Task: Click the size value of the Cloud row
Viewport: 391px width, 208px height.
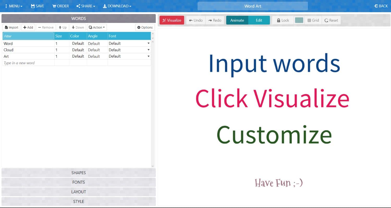Action: tap(62, 50)
